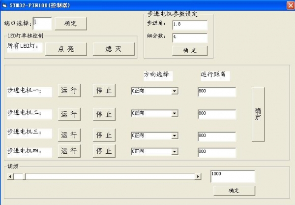Click the 点亮 button to light all LEDs
The width and height of the screenshot is (295, 205).
(x=66, y=49)
